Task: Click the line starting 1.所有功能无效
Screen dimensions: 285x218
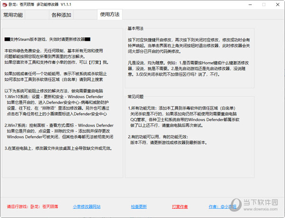Action: pos(181,108)
